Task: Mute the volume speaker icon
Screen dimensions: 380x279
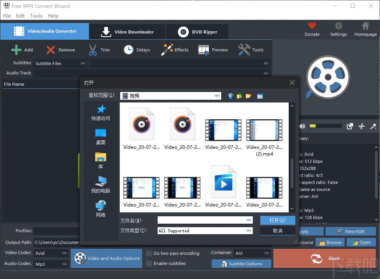Action: [x=302, y=126]
